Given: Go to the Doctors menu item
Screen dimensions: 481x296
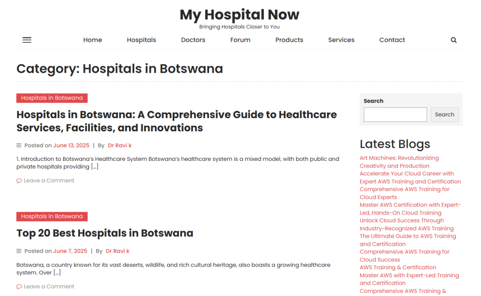Looking at the screenshot, I should (193, 40).
